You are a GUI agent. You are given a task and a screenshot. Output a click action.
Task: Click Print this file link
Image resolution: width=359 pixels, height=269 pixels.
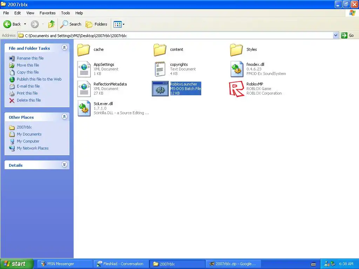click(27, 93)
